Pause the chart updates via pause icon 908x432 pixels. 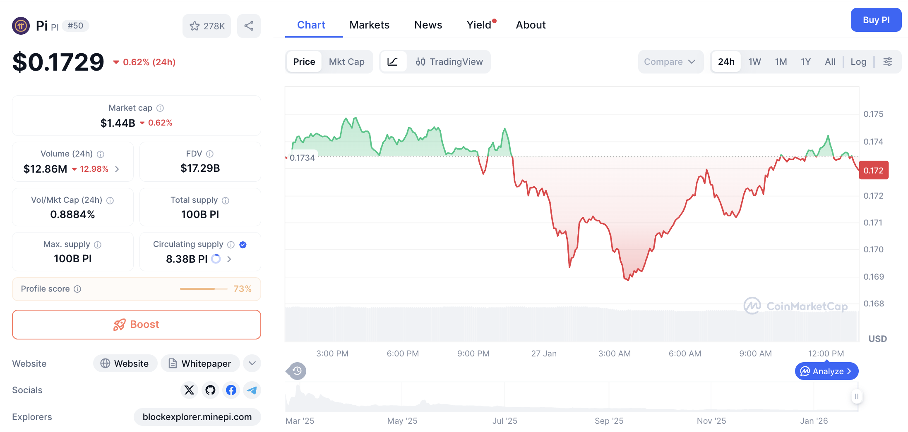857,396
